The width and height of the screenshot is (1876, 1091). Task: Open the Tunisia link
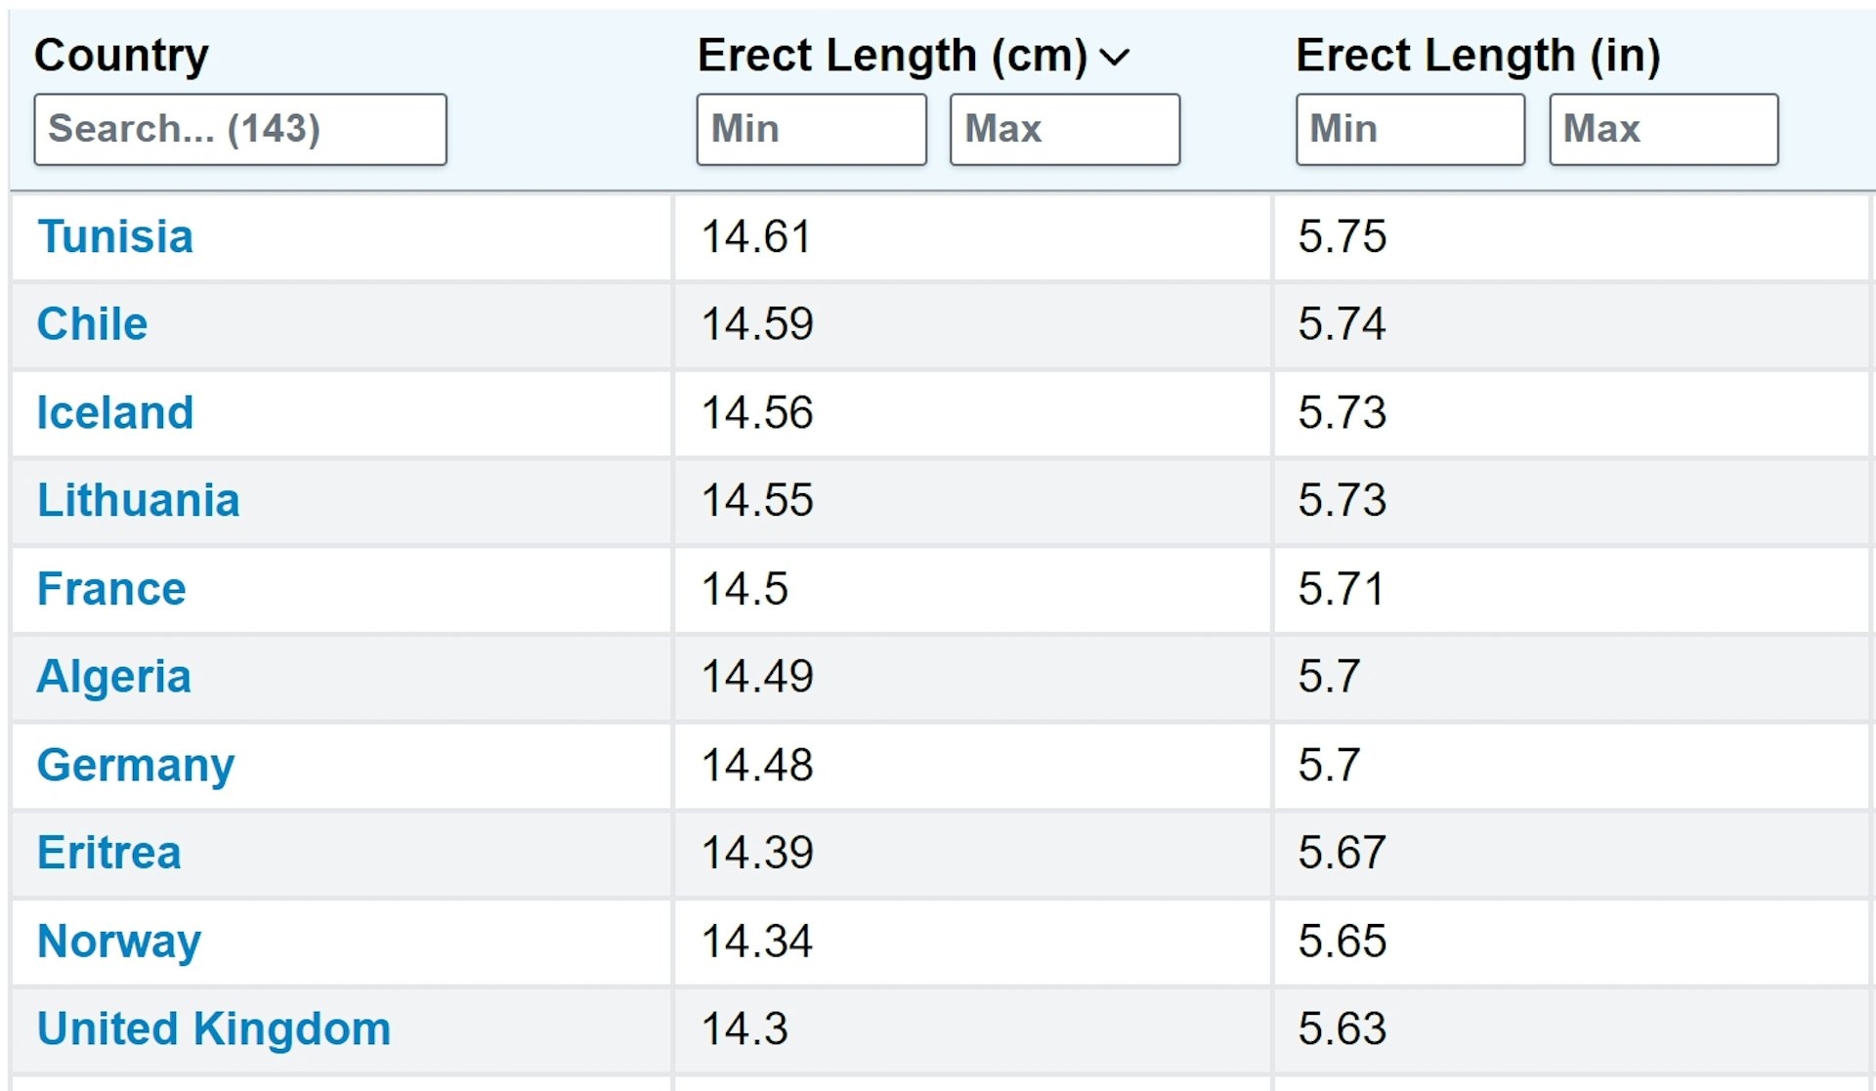[115, 236]
